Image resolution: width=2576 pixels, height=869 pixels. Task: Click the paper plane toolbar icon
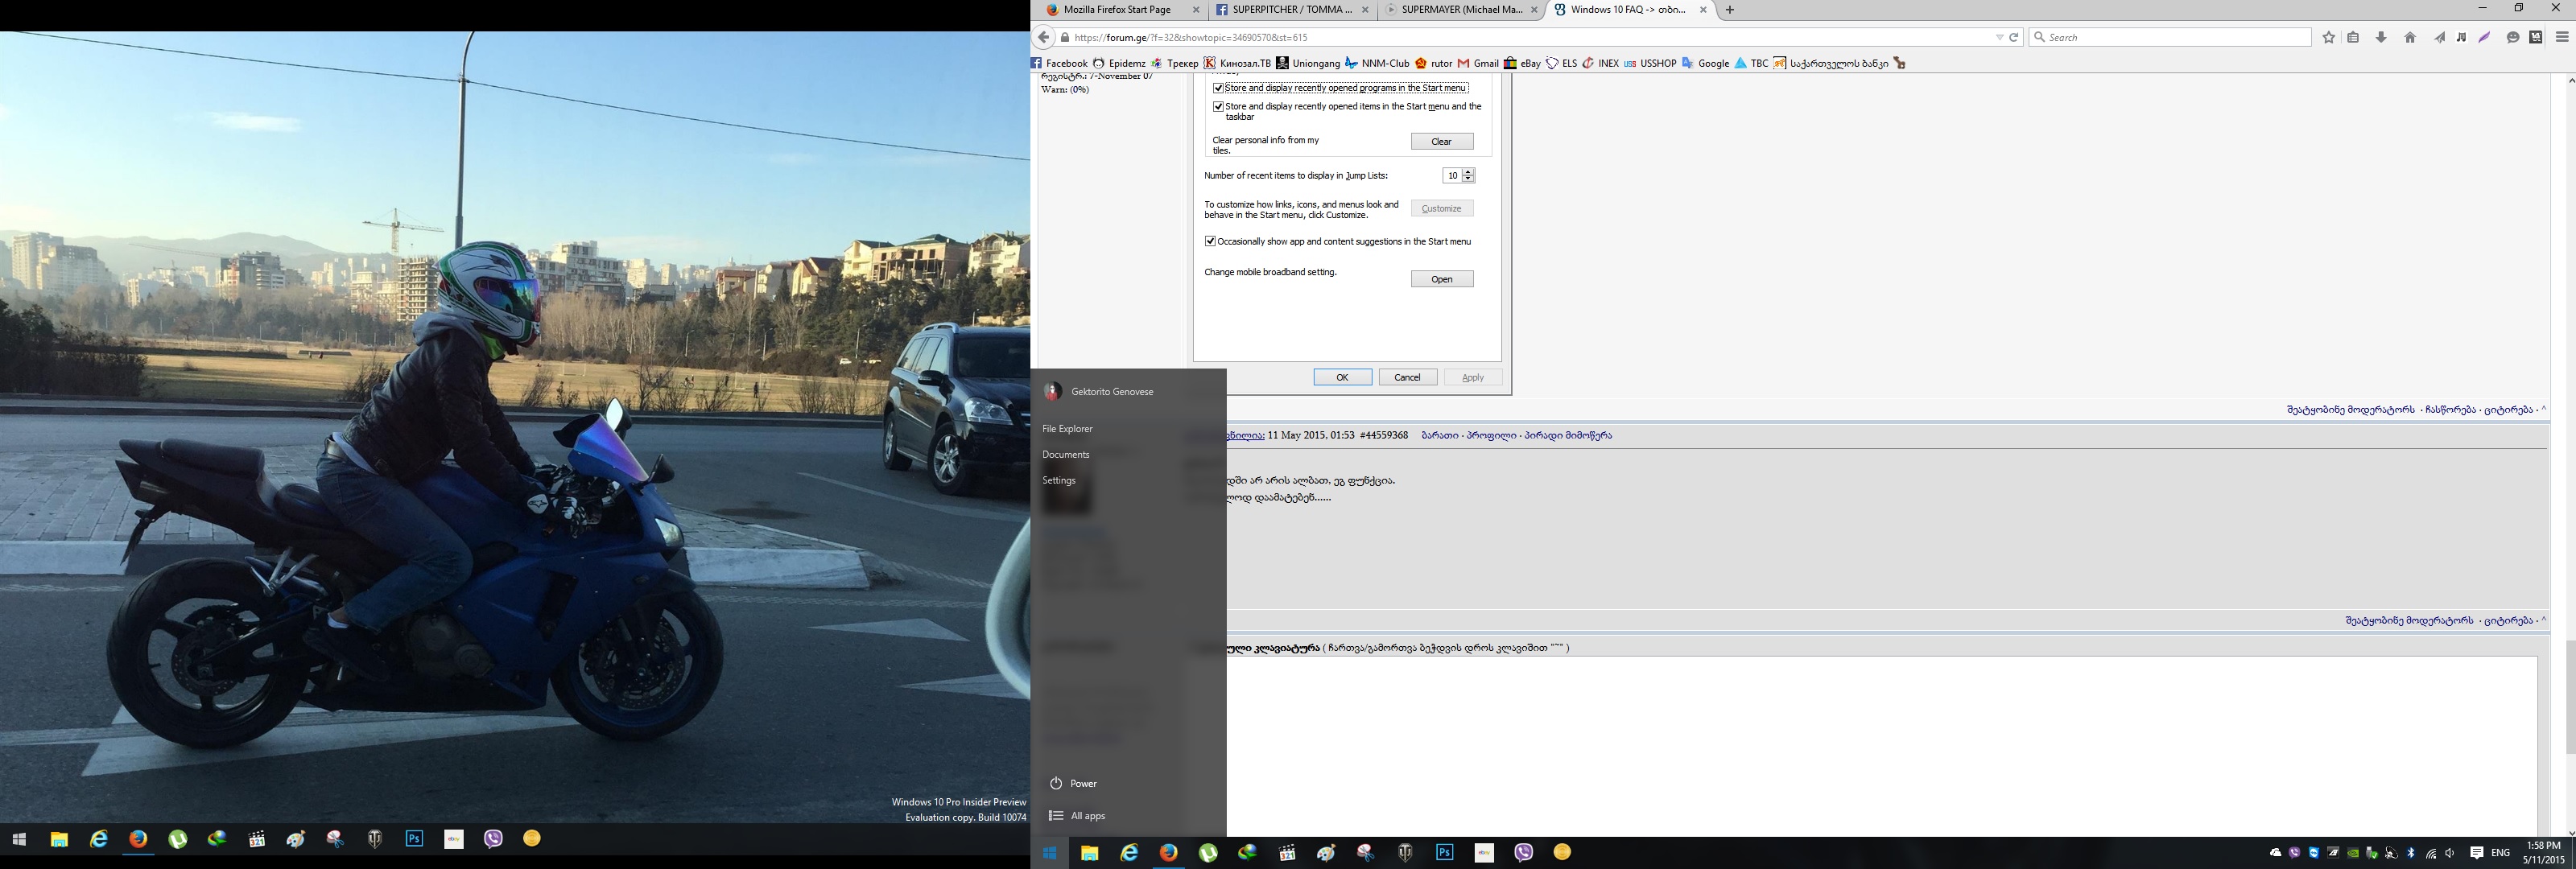tap(2439, 37)
